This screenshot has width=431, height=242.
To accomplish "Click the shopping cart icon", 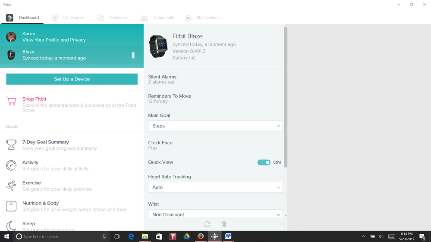I will click(x=11, y=101).
